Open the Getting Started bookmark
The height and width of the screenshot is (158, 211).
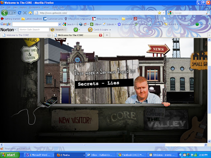click(x=11, y=19)
